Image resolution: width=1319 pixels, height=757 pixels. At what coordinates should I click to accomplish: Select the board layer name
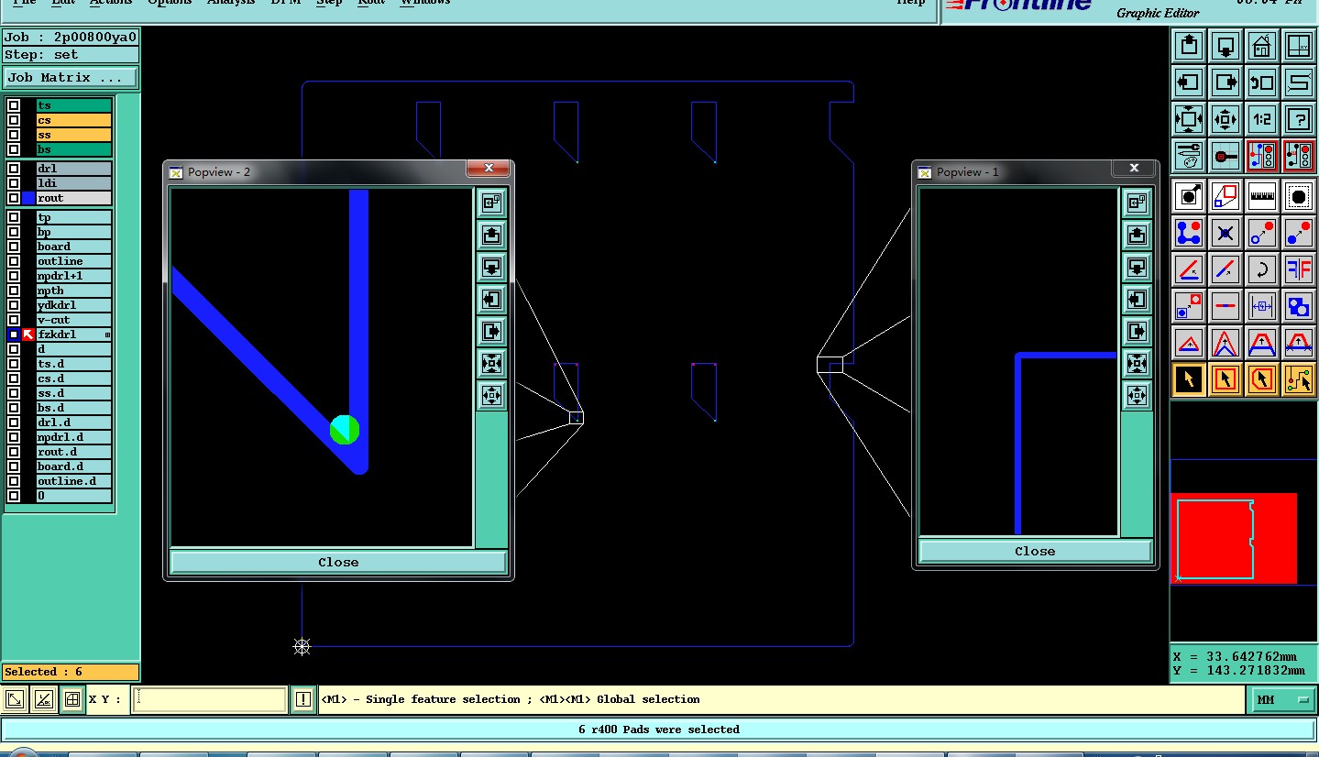pos(73,247)
